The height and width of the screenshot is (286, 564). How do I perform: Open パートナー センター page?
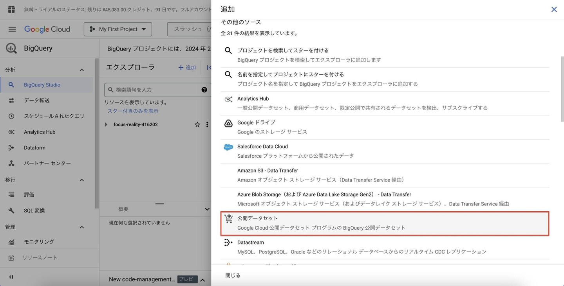[47, 163]
